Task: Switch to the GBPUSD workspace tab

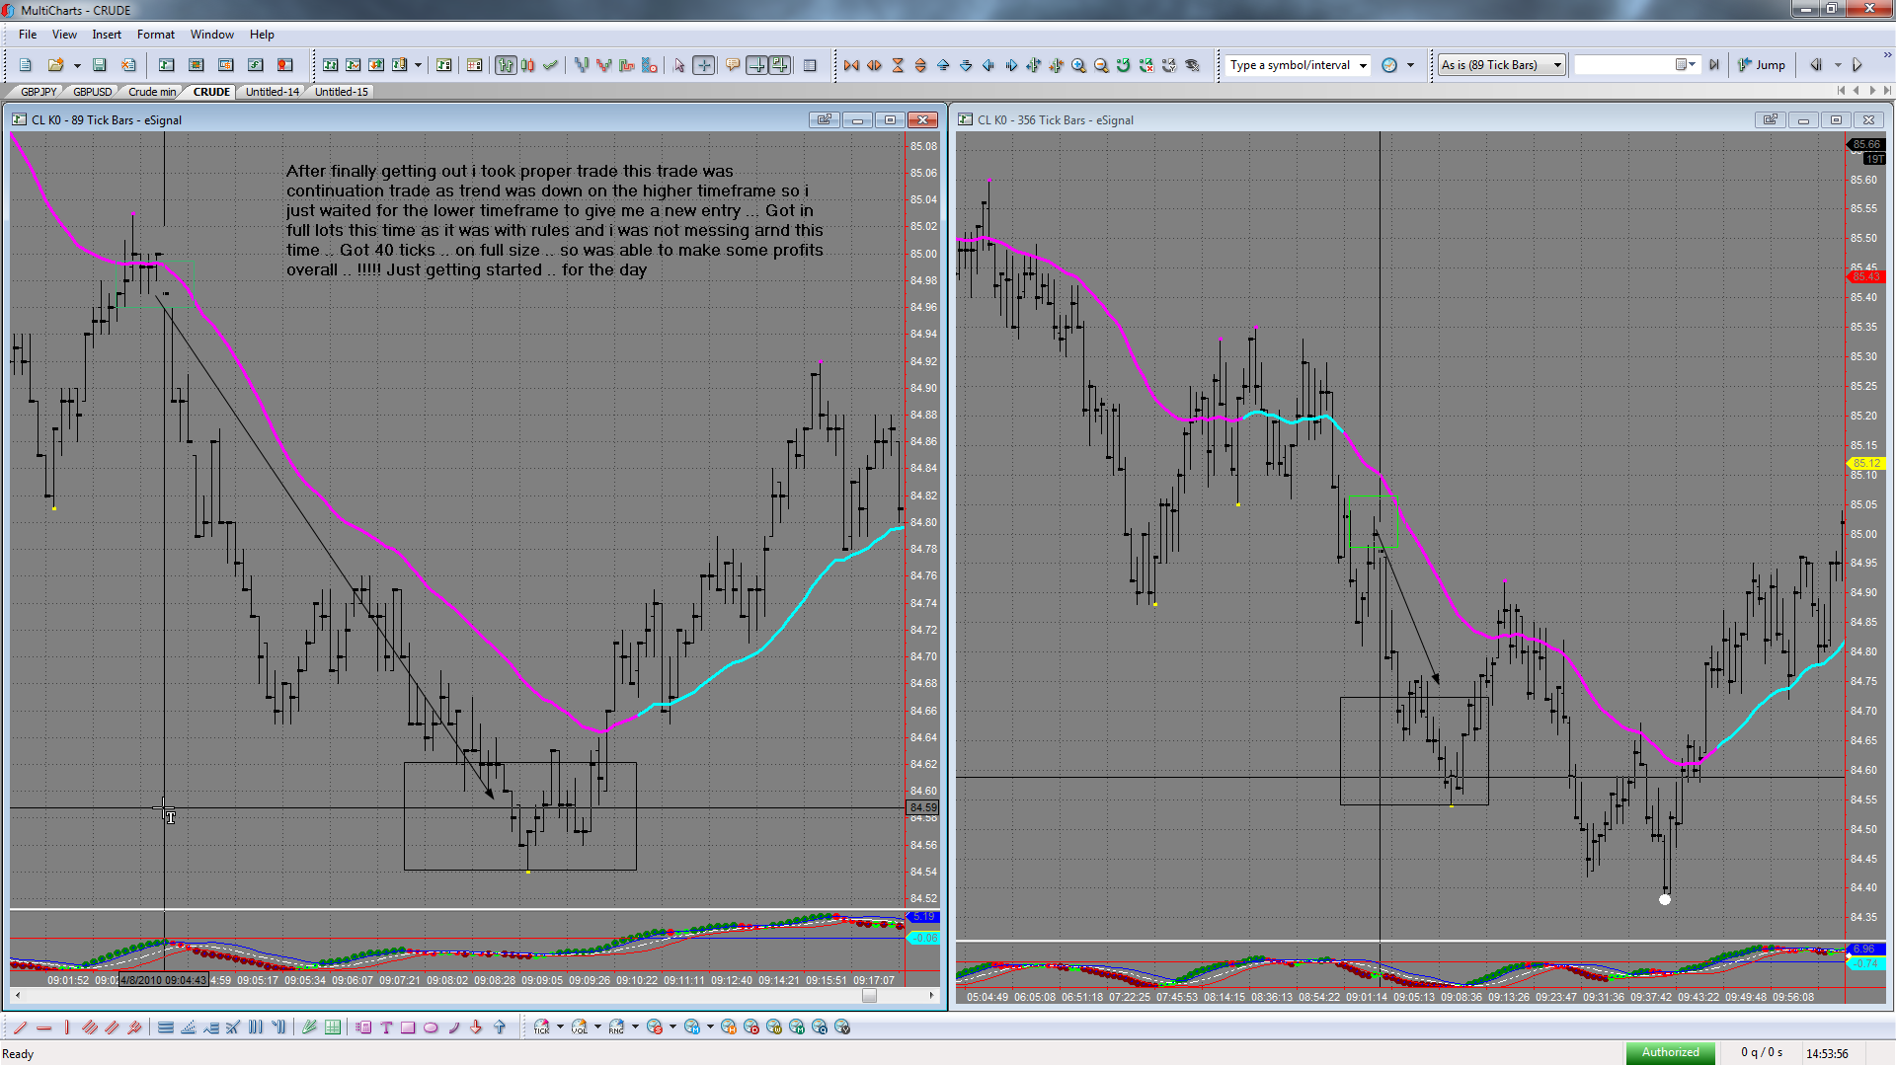Action: [93, 92]
